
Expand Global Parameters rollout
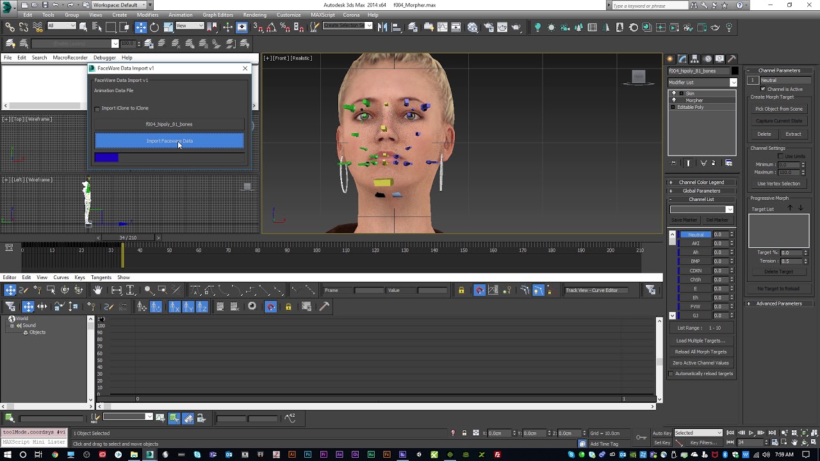(701, 191)
